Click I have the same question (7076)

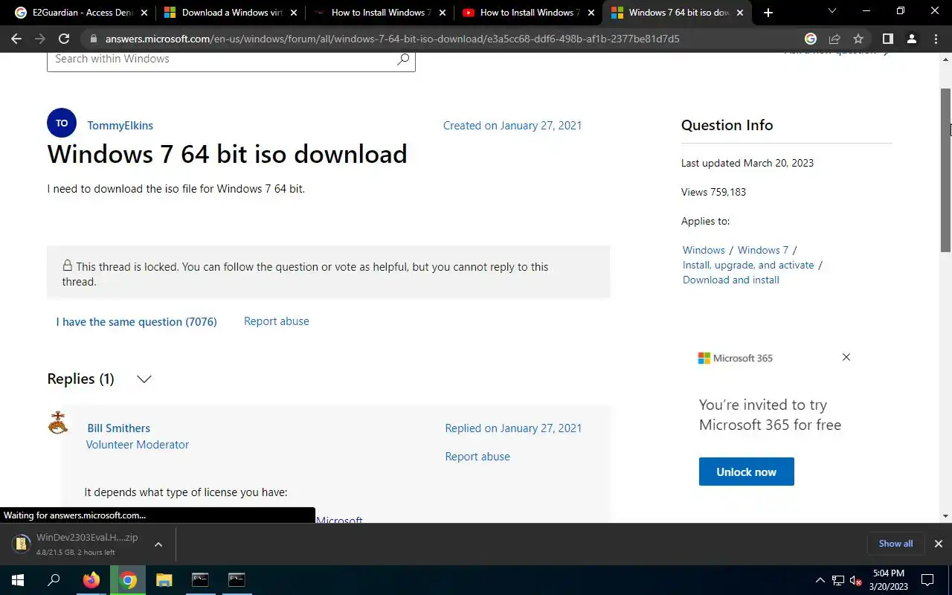pos(137,322)
